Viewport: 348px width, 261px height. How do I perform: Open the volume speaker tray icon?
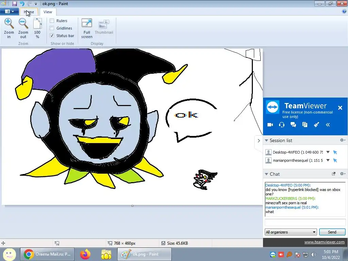pos(314,255)
